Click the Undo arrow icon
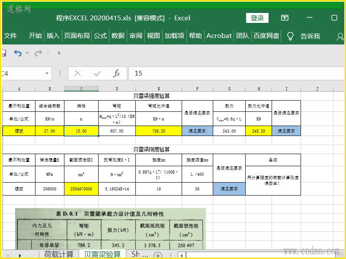The width and height of the screenshot is (346, 259). (18, 53)
